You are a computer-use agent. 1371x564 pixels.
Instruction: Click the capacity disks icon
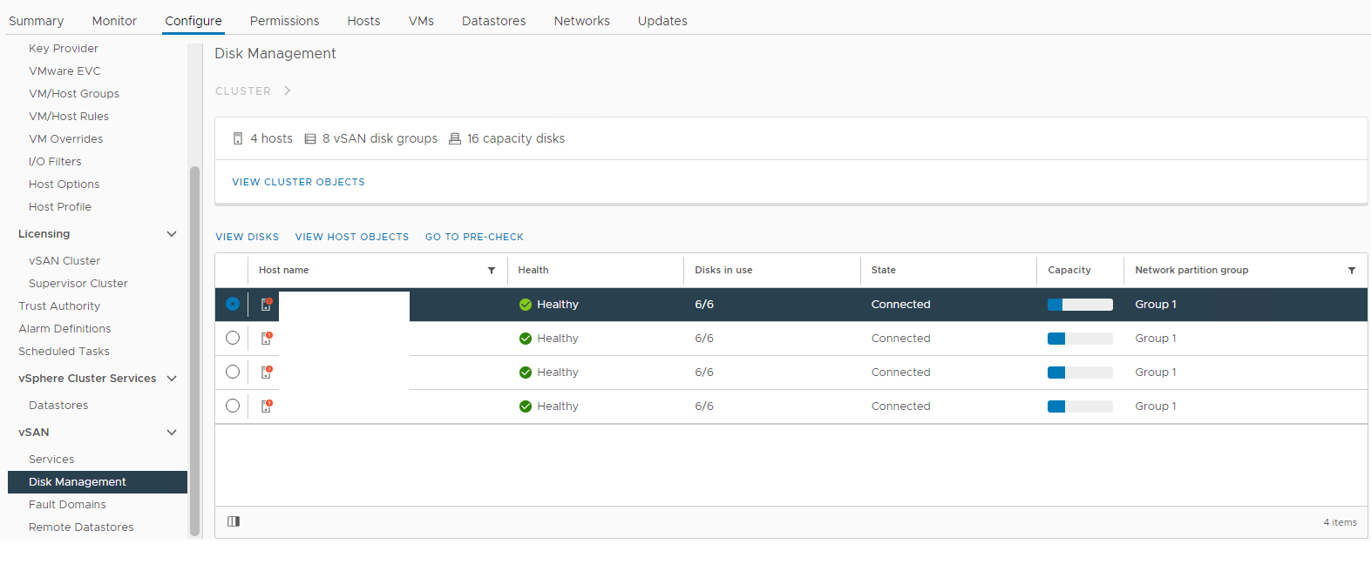[x=455, y=139]
